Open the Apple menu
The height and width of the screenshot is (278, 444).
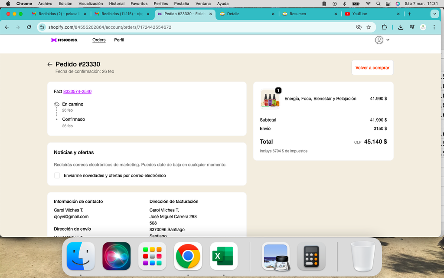point(8,3)
